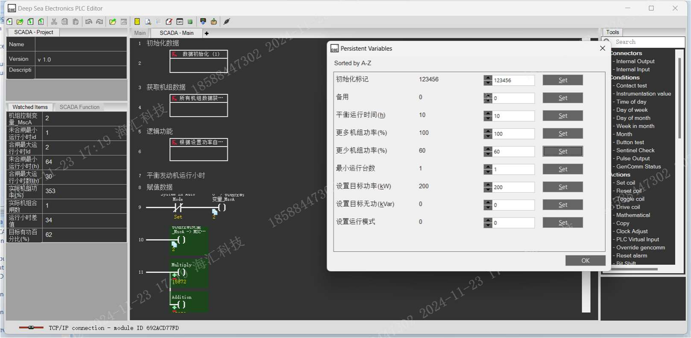Add a new tab with plus icon
This screenshot has height=338, width=691.
coord(207,33)
